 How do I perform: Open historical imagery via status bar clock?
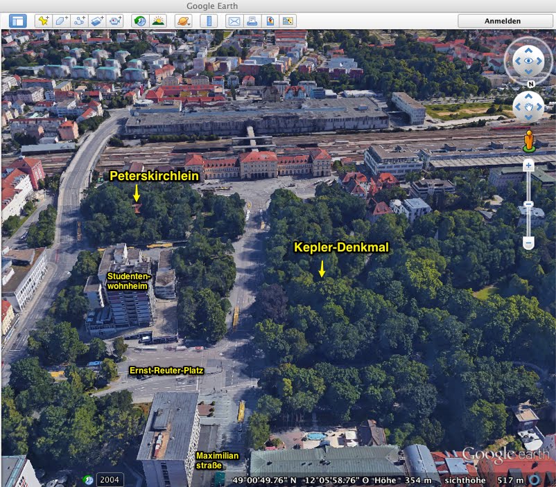tap(88, 480)
